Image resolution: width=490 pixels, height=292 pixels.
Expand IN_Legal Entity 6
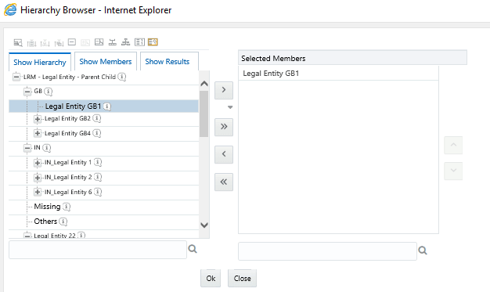38,192
